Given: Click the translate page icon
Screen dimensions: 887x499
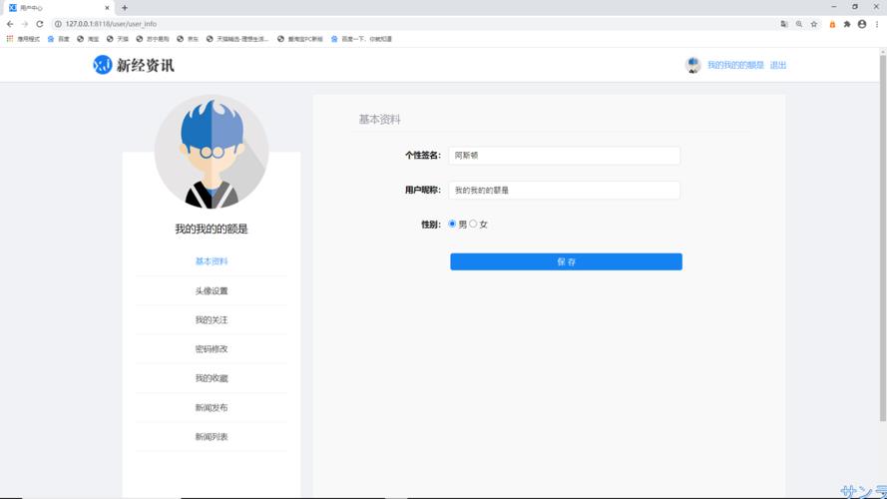Looking at the screenshot, I should click(x=784, y=24).
